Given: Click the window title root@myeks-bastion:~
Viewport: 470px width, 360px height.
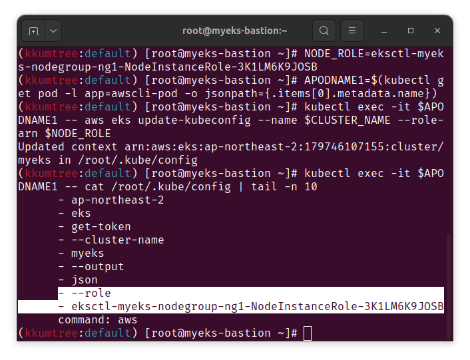Looking at the screenshot, I should (235, 31).
